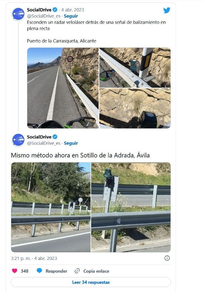This screenshot has height=291, width=203.
Task: Open the 4 abr. 2023 date link
Action: [73, 10]
